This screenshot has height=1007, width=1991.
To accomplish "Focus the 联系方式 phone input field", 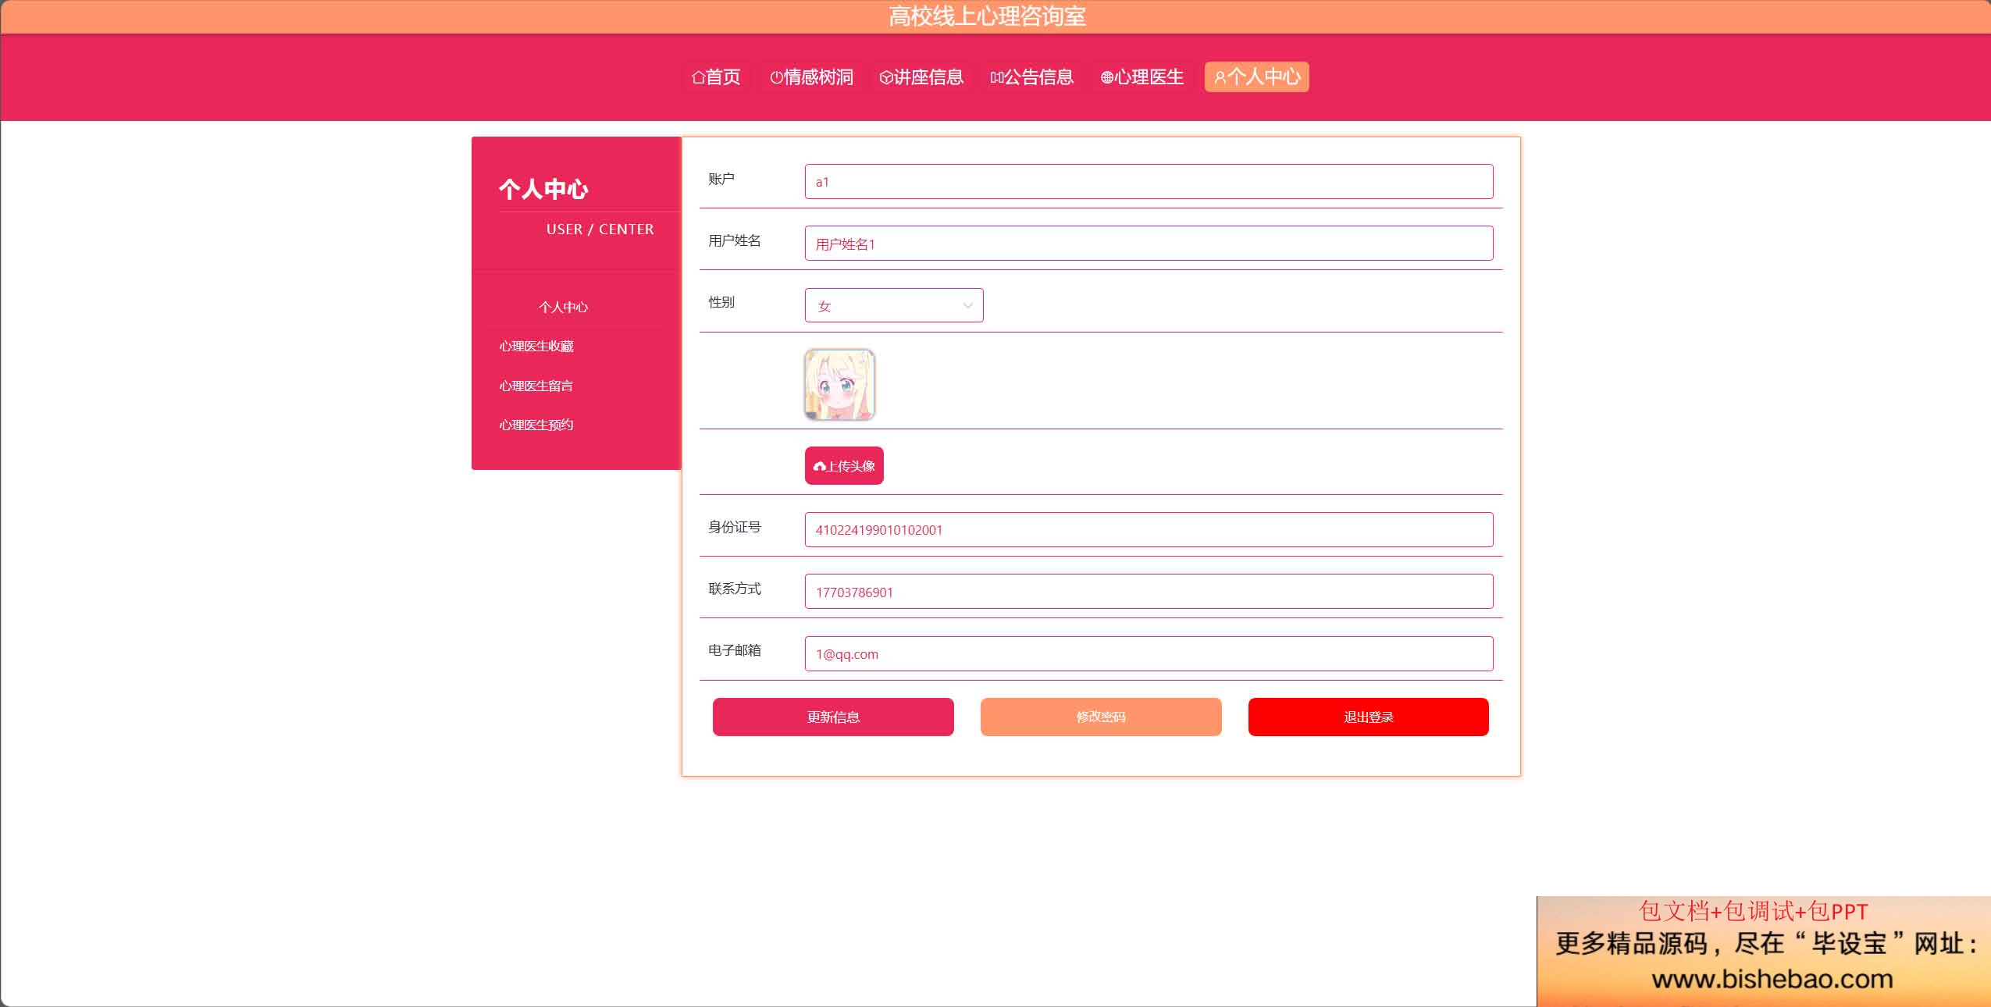I will 1149,592.
